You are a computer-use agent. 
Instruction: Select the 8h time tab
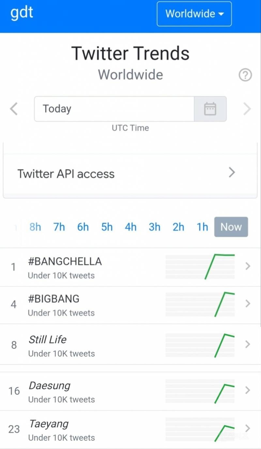(x=35, y=227)
